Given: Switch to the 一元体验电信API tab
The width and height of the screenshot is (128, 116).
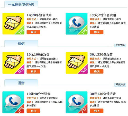Looking at the screenshot, I should [21, 4].
